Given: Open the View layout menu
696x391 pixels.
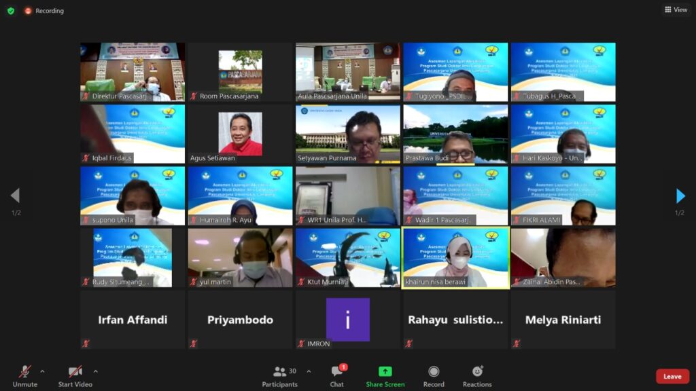Looking at the screenshot, I should [x=676, y=10].
